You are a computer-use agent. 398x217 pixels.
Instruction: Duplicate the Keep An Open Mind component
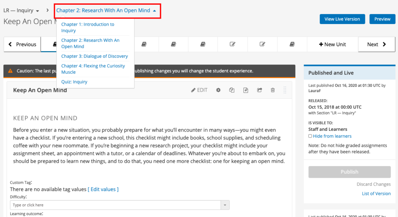tap(232, 90)
